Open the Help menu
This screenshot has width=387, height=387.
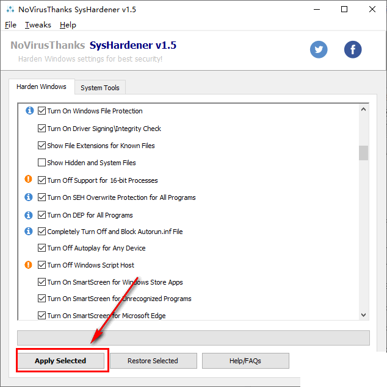click(x=68, y=25)
